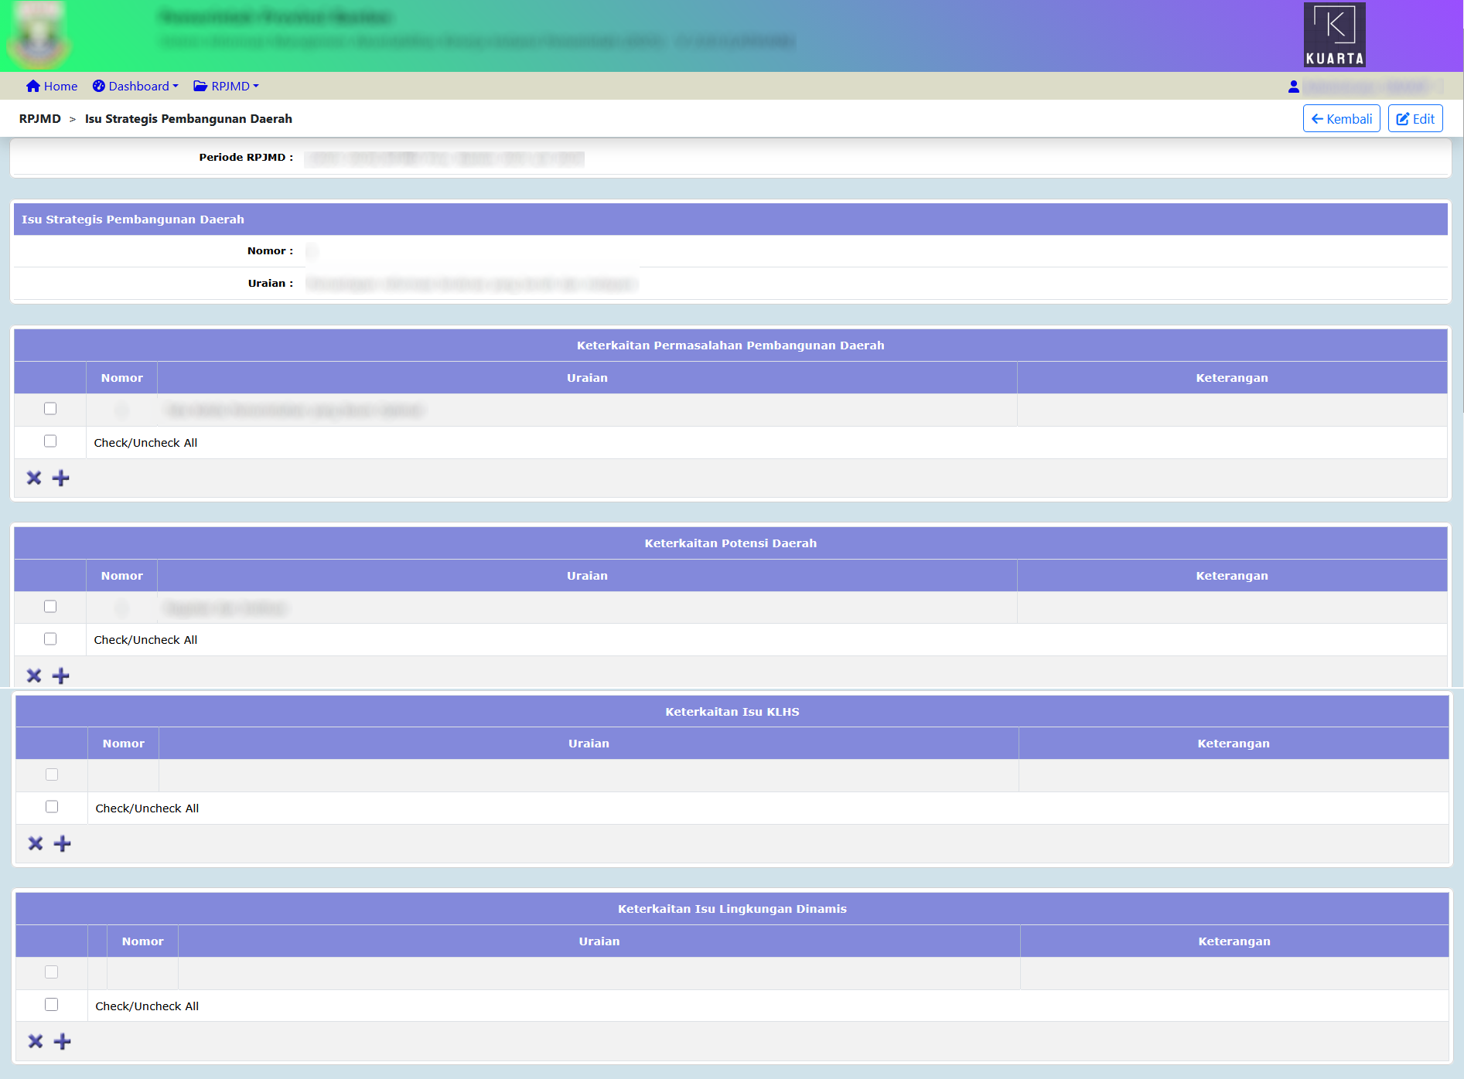Click the user profile icon
This screenshot has height=1079, width=1464.
(x=1293, y=87)
